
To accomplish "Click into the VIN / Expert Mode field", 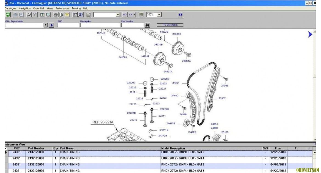I will coord(24,25).
